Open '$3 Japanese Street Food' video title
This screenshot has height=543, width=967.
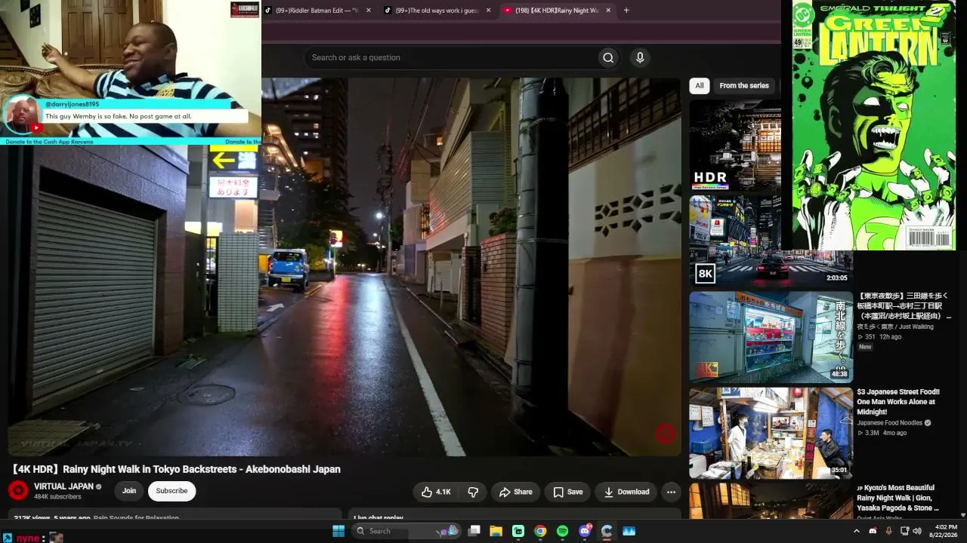pyautogui.click(x=898, y=402)
